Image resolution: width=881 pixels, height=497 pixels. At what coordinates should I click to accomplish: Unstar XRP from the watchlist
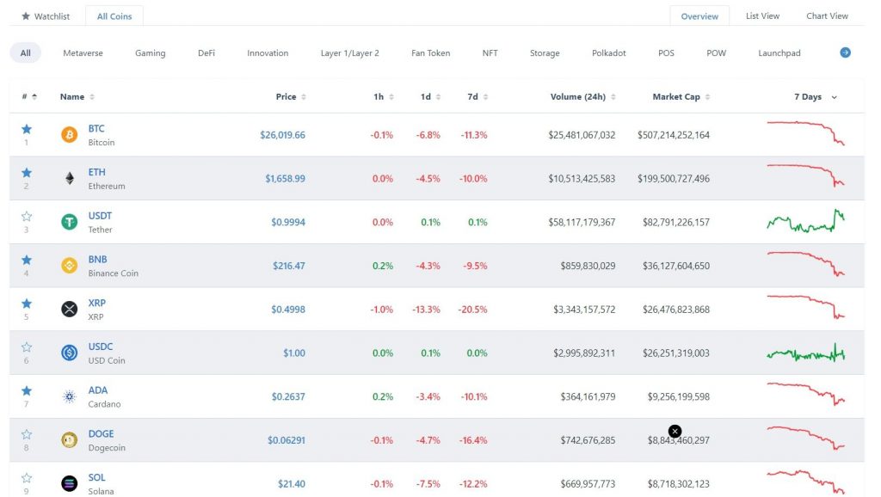27,304
